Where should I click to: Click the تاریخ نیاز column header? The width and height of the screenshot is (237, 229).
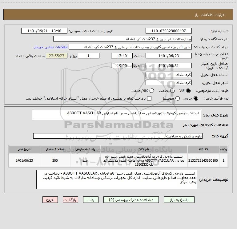tap(24, 149)
